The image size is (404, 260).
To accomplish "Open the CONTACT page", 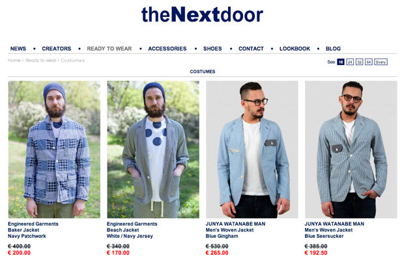I will pyautogui.click(x=251, y=49).
